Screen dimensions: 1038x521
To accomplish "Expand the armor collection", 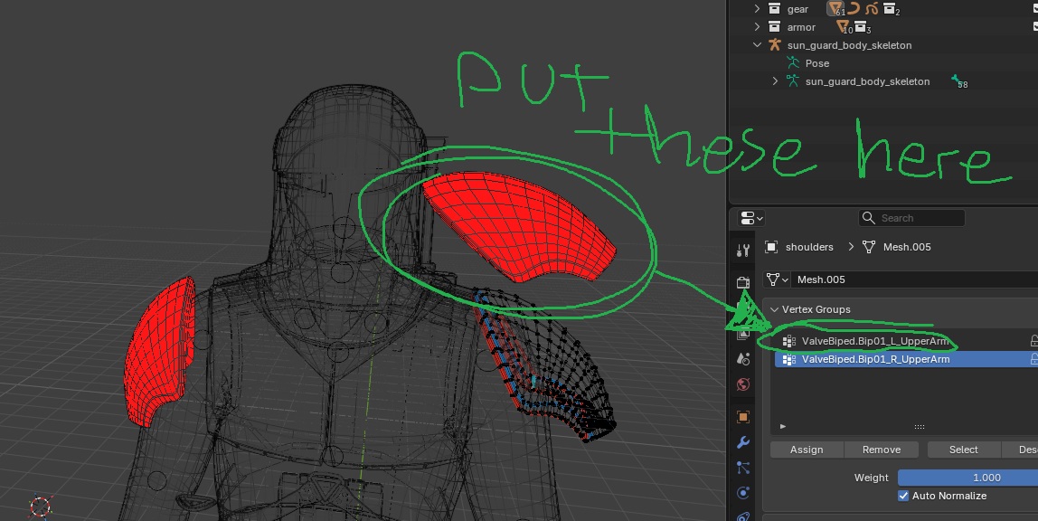I will point(757,27).
